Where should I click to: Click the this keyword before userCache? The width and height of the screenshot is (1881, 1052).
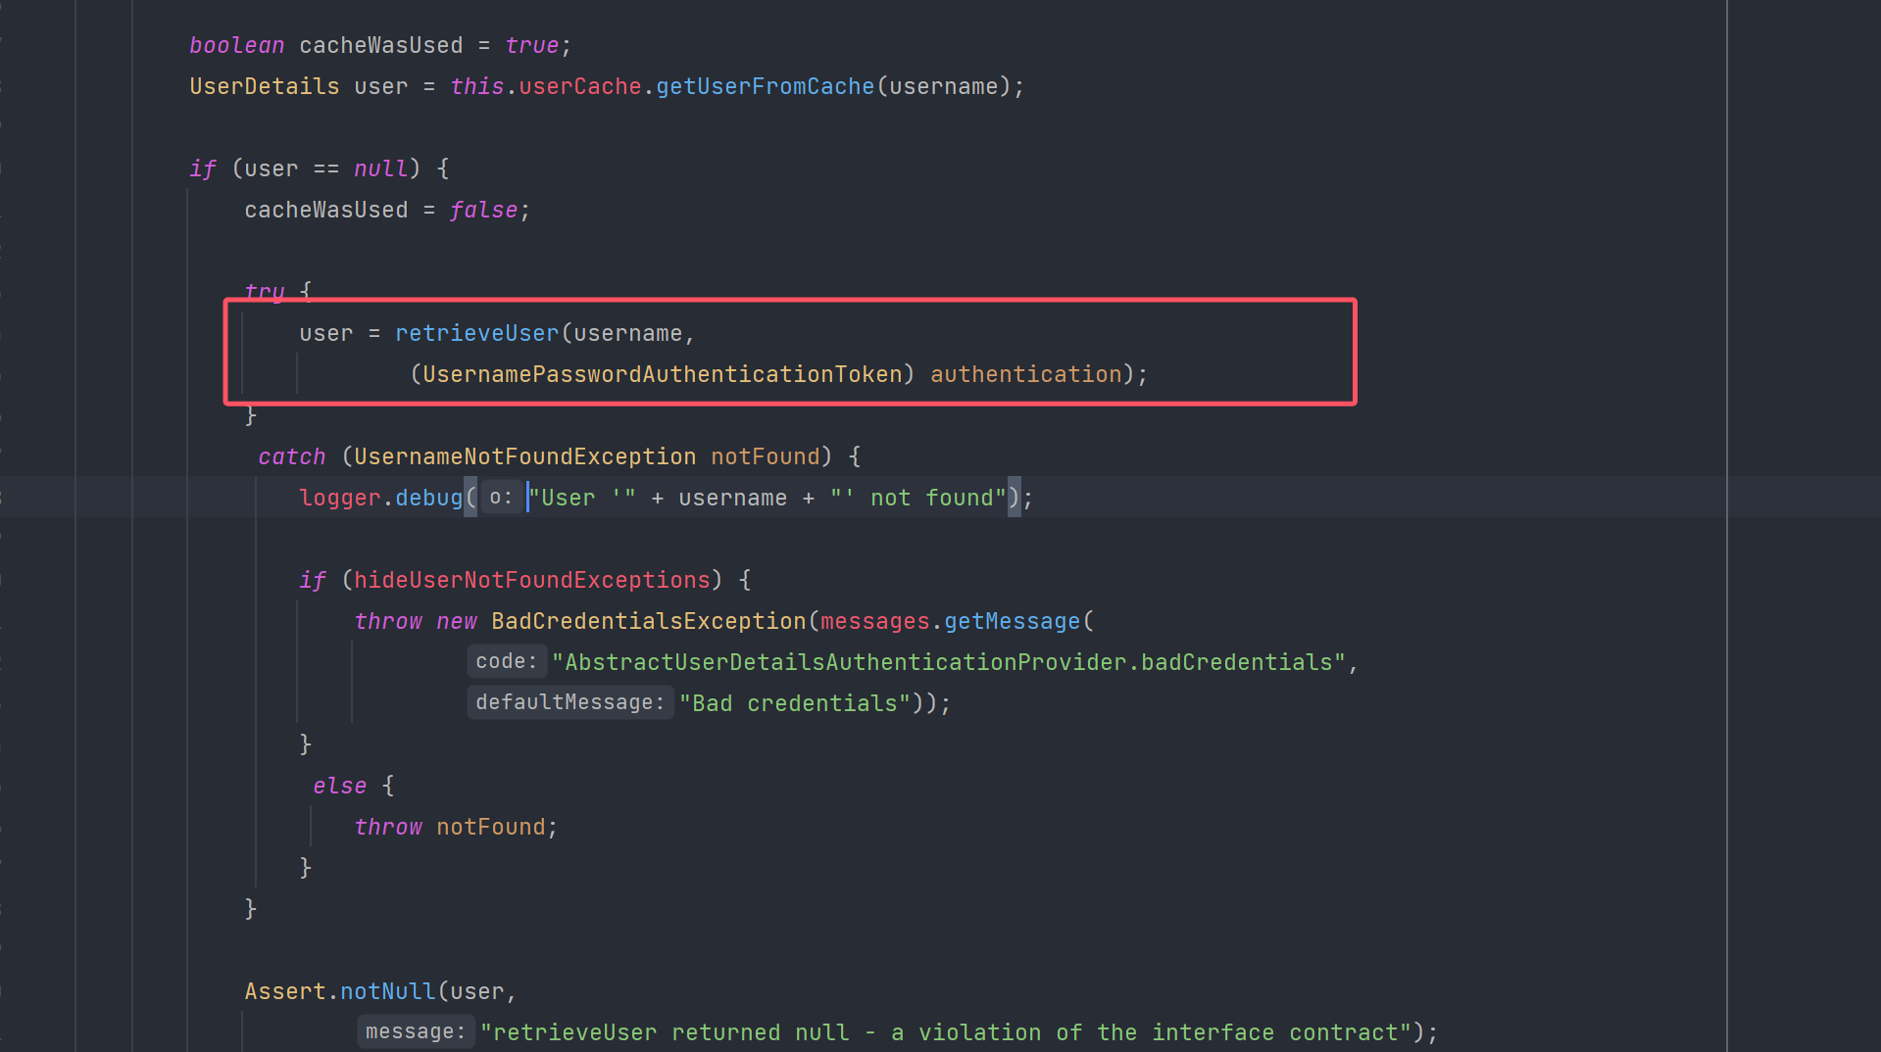point(476,86)
